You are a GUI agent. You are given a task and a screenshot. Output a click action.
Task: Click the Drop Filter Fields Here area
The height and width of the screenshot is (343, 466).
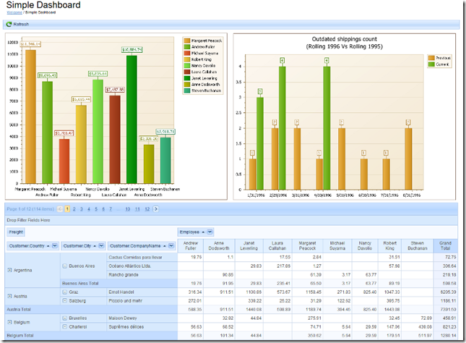tap(231, 220)
